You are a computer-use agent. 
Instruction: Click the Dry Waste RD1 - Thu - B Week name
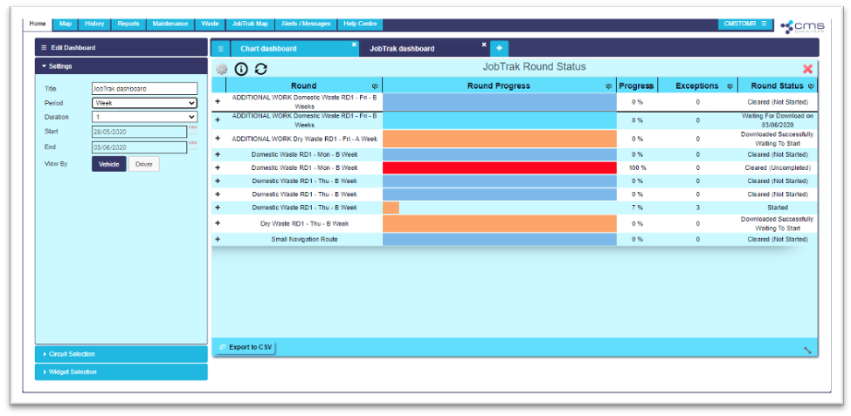click(304, 224)
